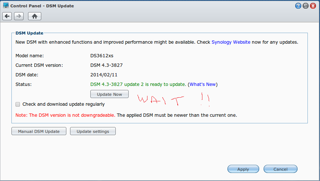Screen dimensions: 320x181
Task: Open the What's New link
Action: point(202,84)
